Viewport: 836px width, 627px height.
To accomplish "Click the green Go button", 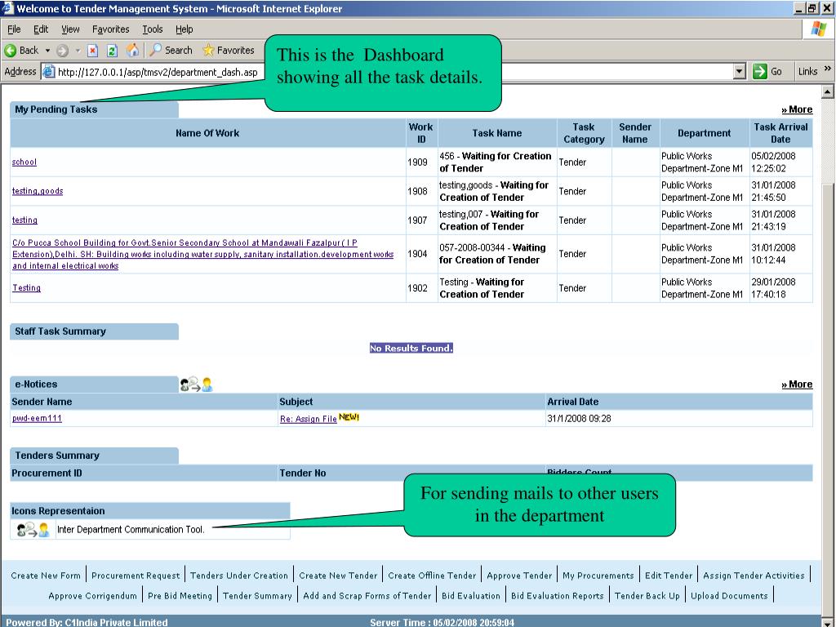I will (767, 72).
